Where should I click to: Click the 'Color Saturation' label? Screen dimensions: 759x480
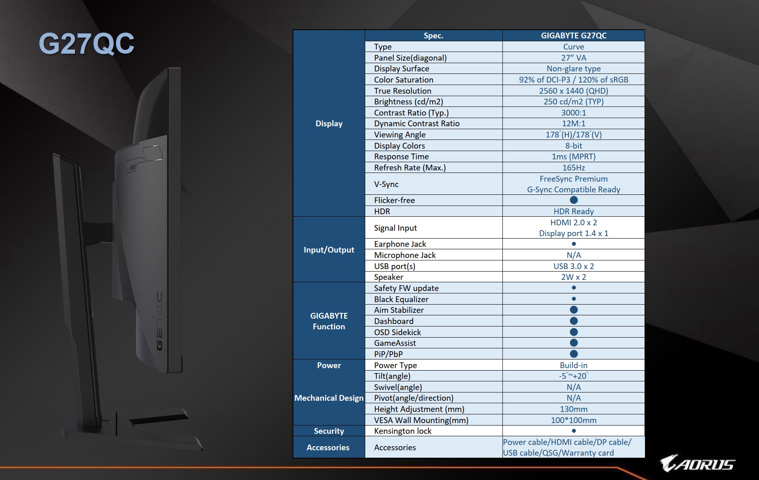coord(404,80)
